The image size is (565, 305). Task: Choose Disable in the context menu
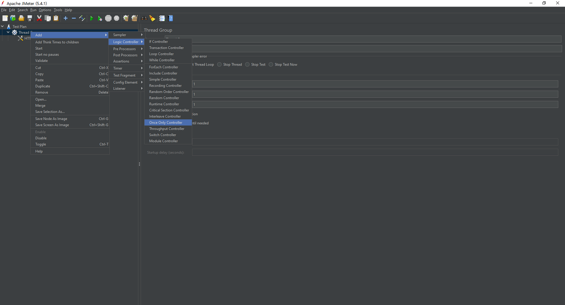[x=70, y=138]
